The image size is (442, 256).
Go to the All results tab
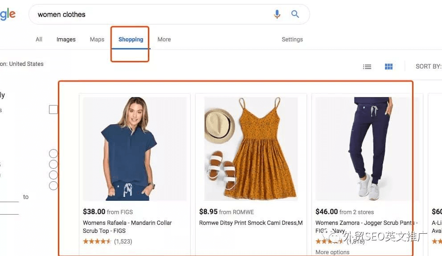tap(39, 39)
